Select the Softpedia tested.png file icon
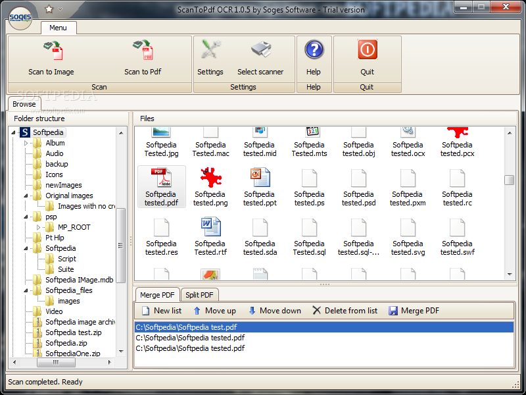The height and width of the screenshot is (395, 526). 210,187
